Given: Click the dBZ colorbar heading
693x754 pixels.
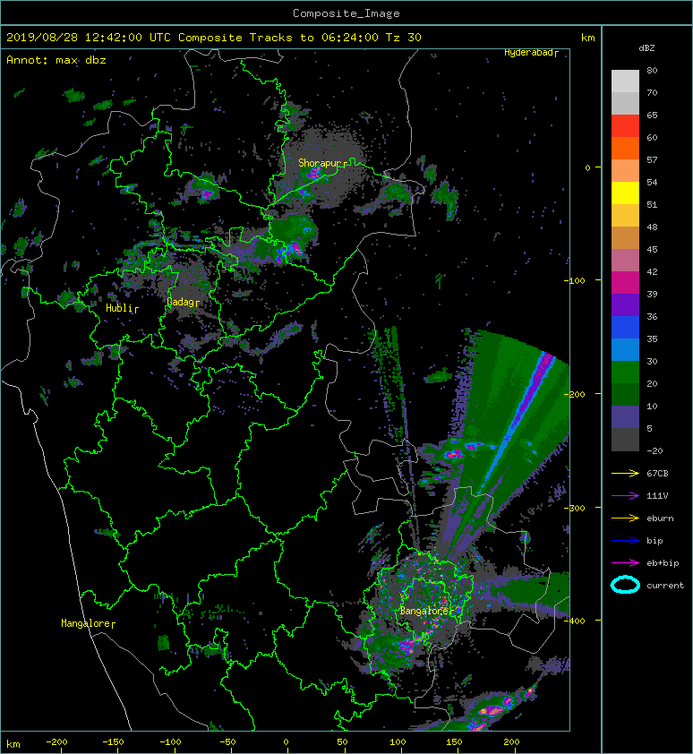Looking at the screenshot, I should click(x=646, y=48).
